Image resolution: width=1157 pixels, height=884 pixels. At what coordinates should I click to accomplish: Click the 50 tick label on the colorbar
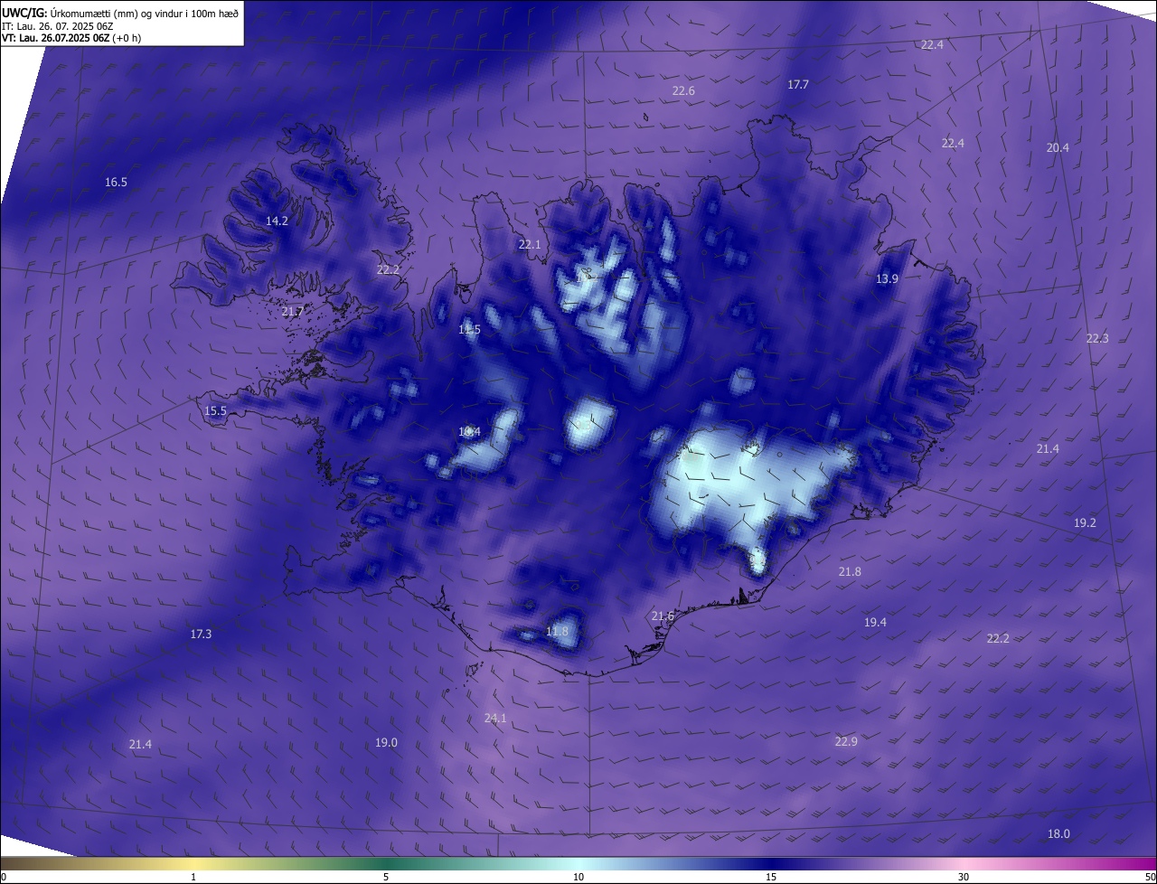click(x=1150, y=878)
